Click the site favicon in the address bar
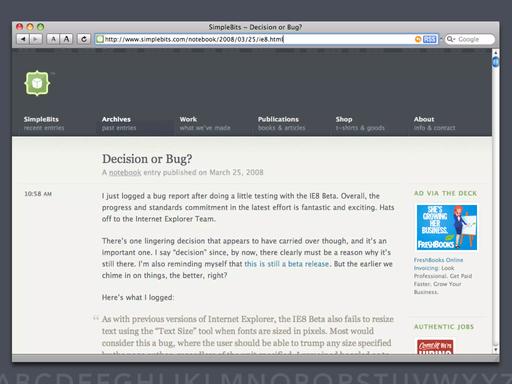The image size is (512, 384). [100, 39]
